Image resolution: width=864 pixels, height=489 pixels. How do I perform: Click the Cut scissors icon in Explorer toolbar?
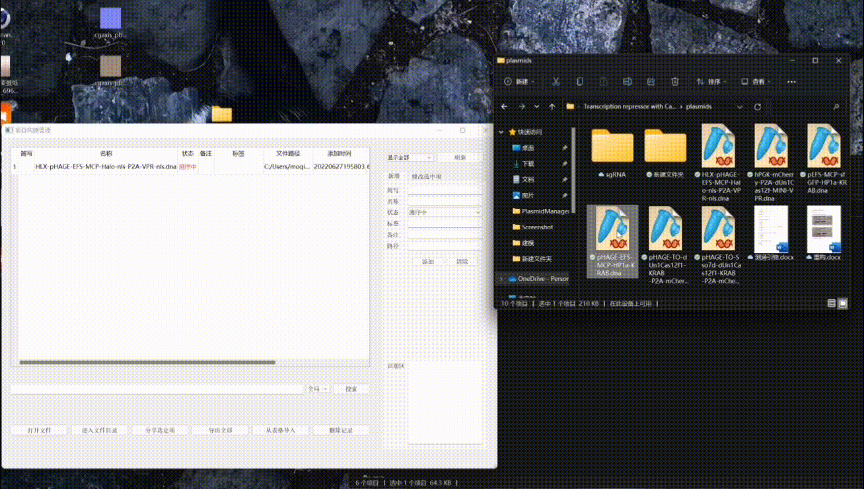(x=556, y=81)
